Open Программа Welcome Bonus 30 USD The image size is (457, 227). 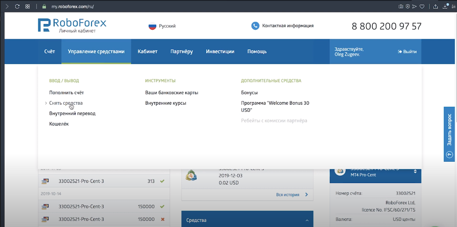coord(275,107)
